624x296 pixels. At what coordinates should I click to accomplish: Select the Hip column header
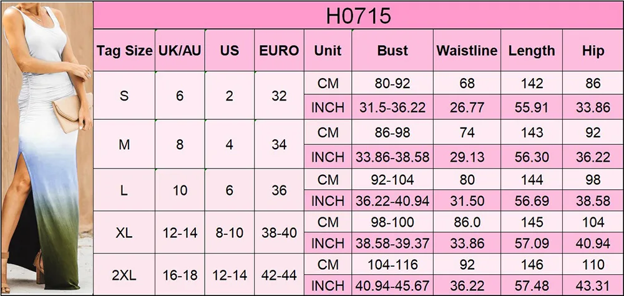593,51
